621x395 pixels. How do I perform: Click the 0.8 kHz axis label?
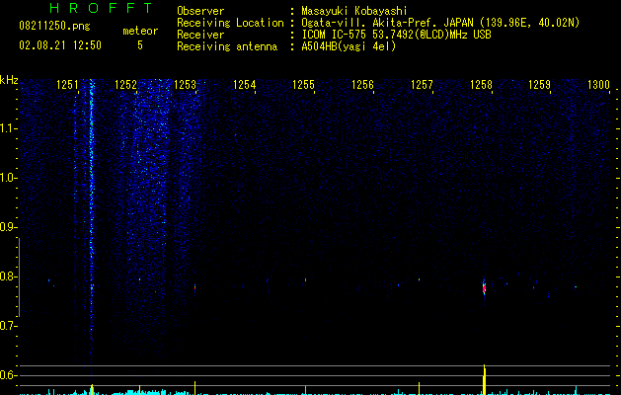tap(8, 276)
